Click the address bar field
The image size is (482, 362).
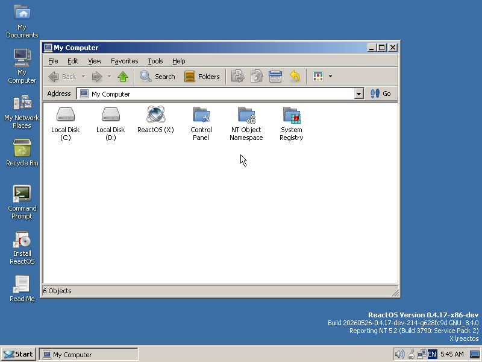(216, 94)
